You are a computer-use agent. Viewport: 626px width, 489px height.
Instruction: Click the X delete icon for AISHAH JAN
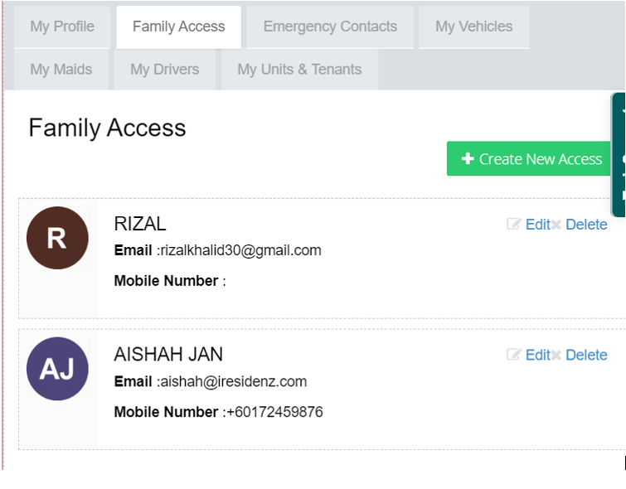click(556, 356)
